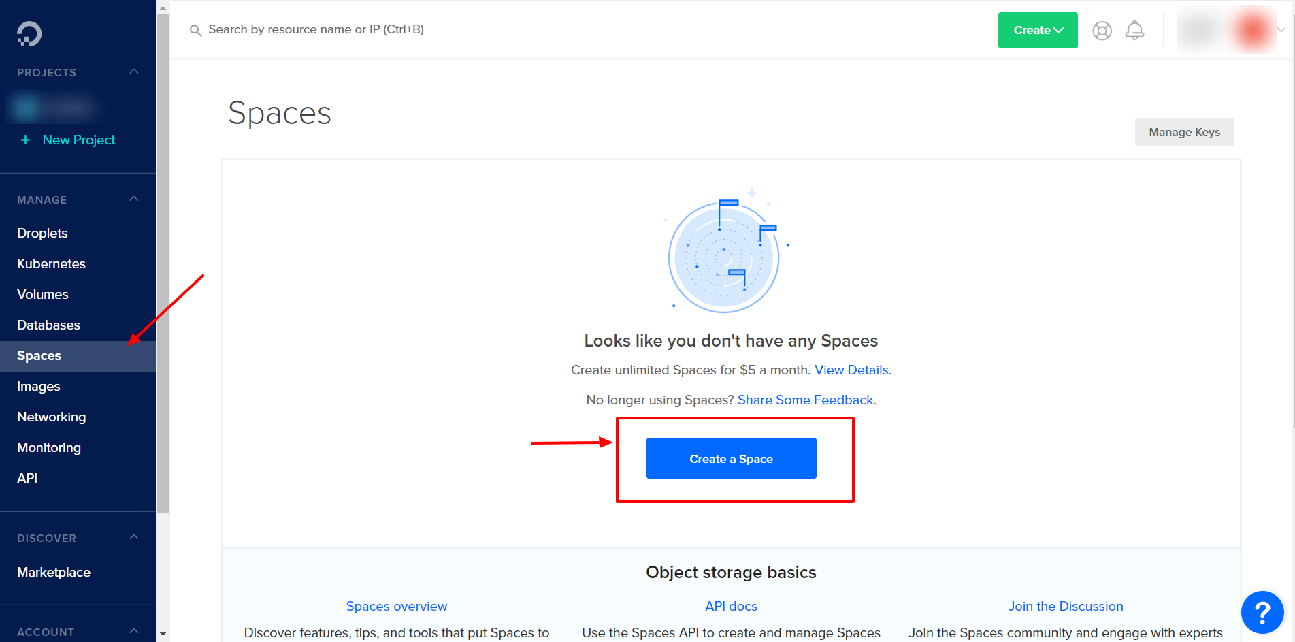This screenshot has width=1295, height=642.
Task: Click the search magnifier icon
Action: [195, 31]
